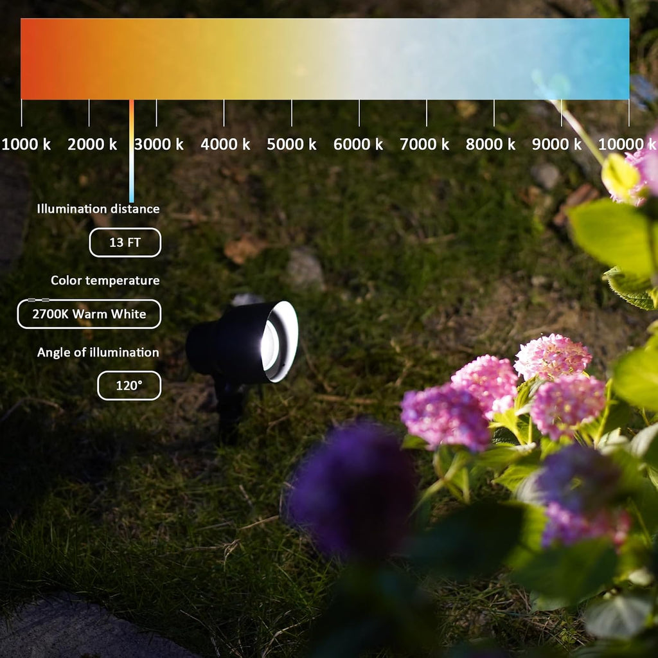The height and width of the screenshot is (658, 658).
Task: Click the 8000 k scale label
Action: click(x=490, y=145)
